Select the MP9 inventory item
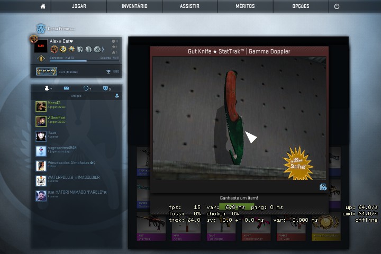This screenshot has height=254, width=381. (186, 227)
